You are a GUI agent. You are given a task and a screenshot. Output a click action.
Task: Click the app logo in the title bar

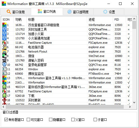(4, 4)
